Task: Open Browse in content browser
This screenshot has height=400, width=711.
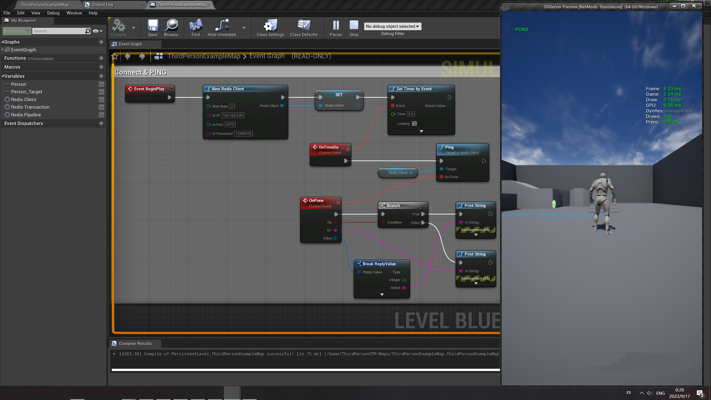Action: point(171,26)
